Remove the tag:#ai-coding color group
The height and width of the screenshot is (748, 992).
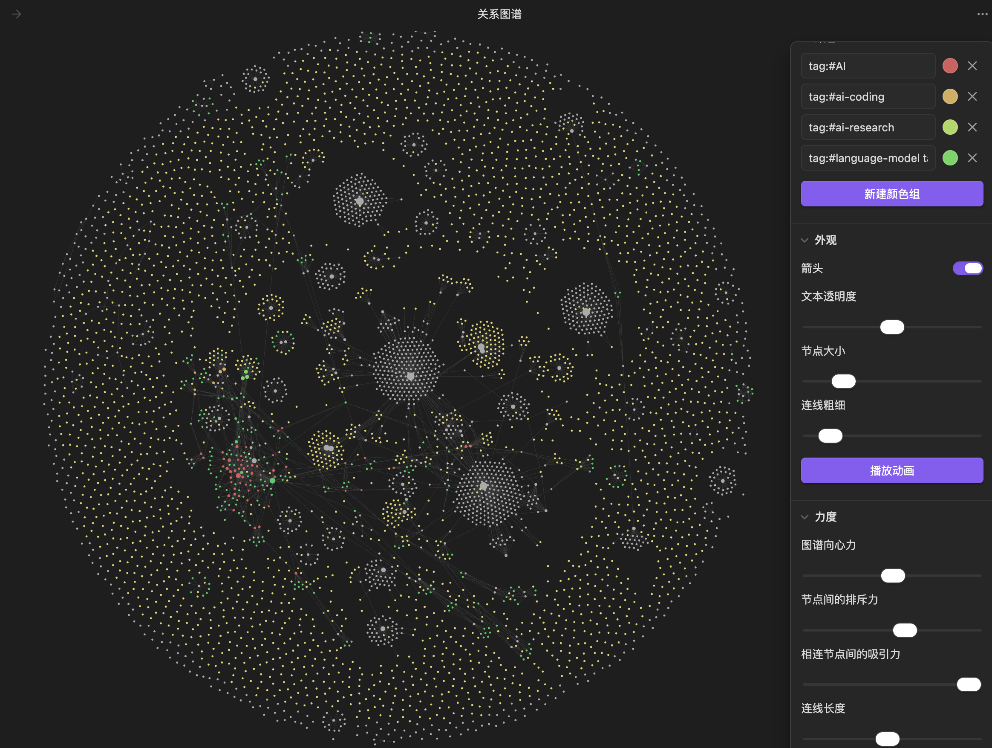(x=972, y=96)
